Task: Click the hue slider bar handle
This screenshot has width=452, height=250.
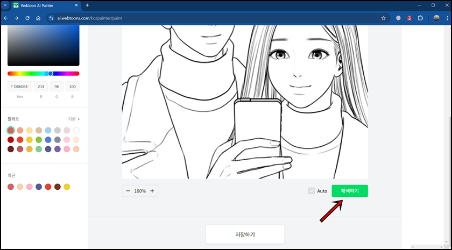Action: click(51, 74)
